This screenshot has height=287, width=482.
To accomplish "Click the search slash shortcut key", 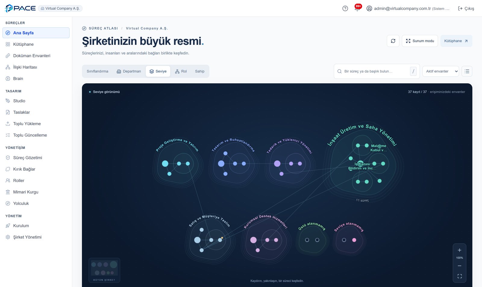I will click(x=413, y=71).
